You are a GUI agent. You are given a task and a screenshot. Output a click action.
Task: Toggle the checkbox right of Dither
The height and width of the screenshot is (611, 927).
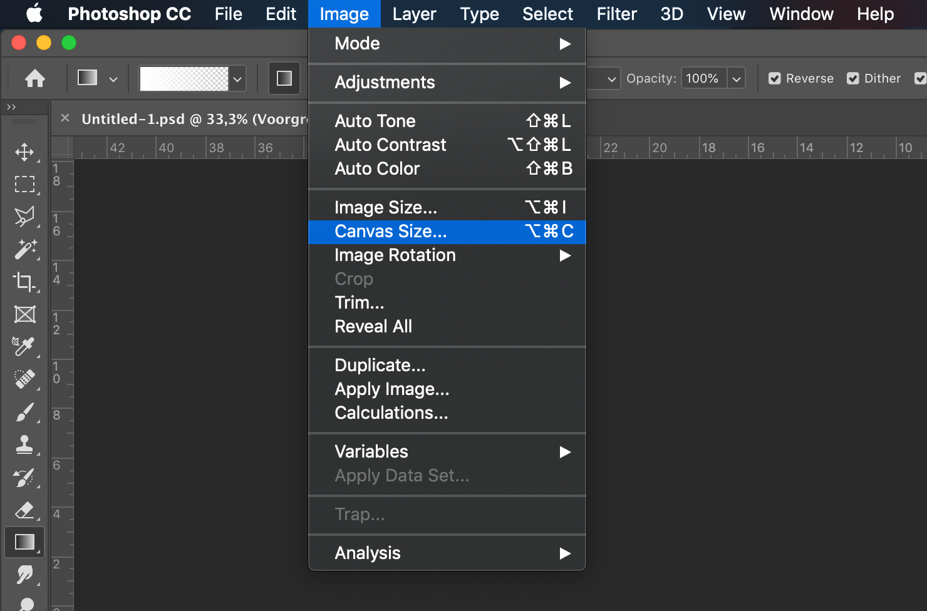[920, 78]
